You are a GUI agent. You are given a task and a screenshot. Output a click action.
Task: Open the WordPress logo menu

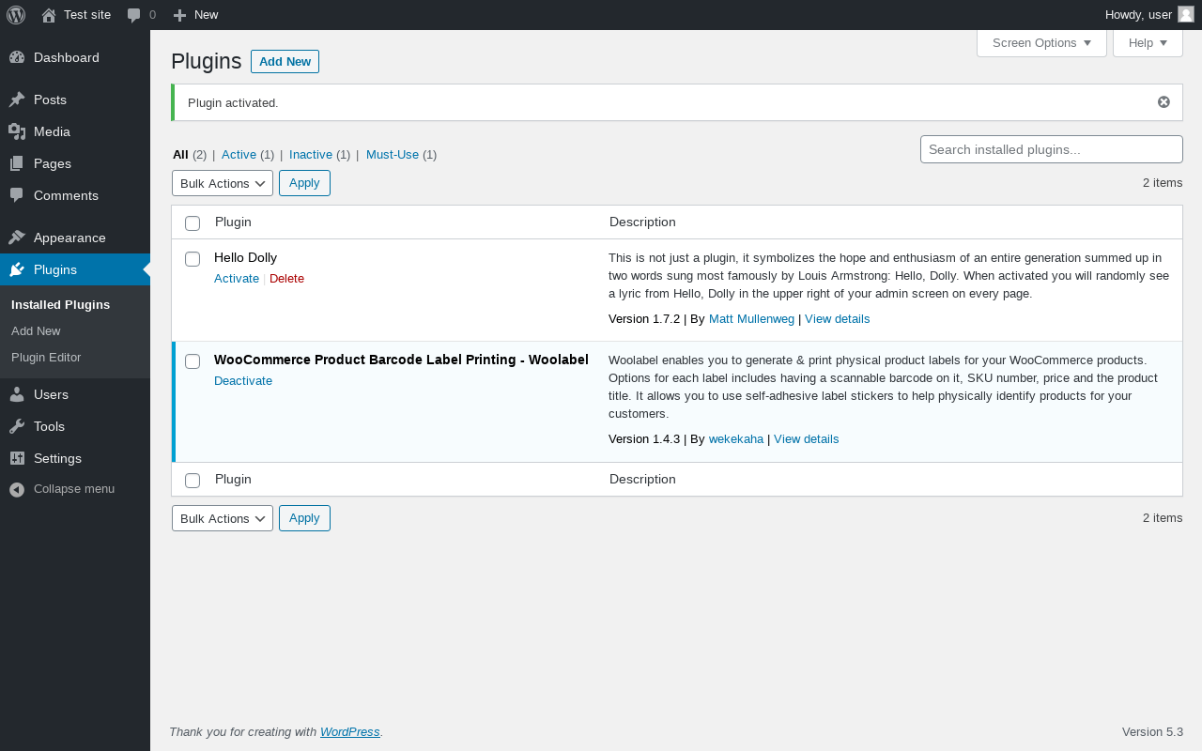tap(16, 15)
